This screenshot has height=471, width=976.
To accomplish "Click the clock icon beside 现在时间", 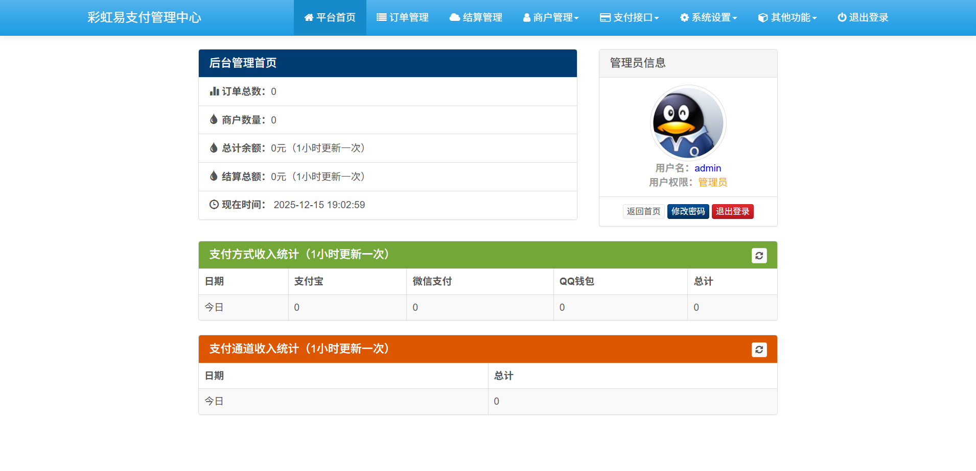I will [214, 205].
